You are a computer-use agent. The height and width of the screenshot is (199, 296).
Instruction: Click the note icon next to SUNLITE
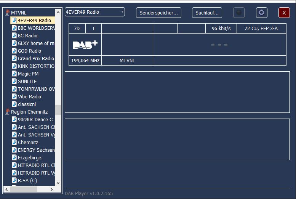click(14, 82)
